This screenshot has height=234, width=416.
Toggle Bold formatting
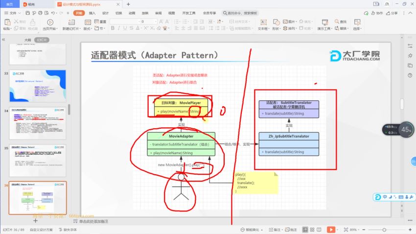(113, 28)
